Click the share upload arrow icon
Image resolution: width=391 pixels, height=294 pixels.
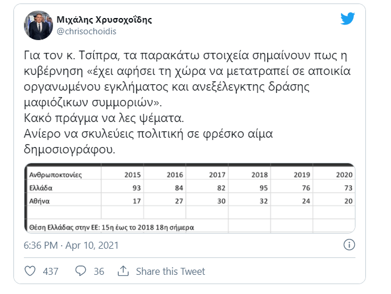click(x=123, y=271)
